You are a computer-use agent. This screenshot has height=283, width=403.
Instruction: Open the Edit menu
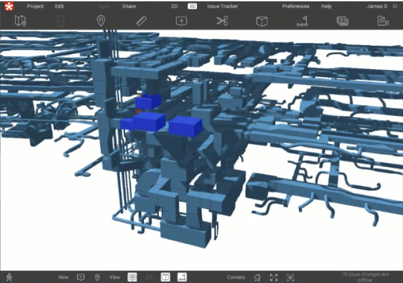(59, 6)
